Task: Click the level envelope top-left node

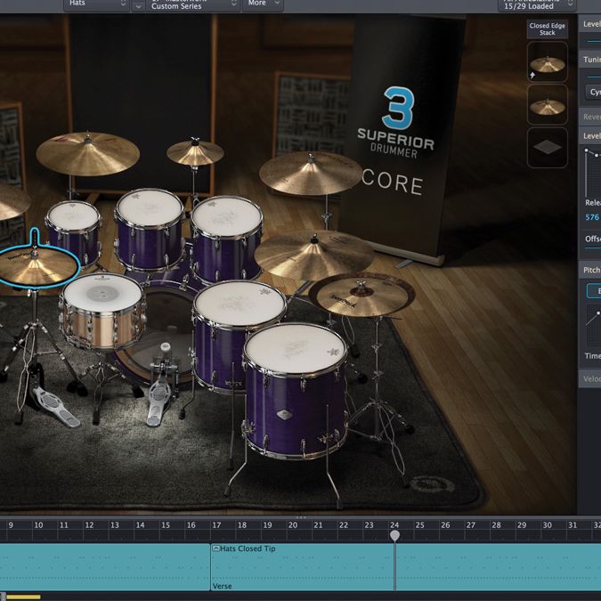Action: 586,150
